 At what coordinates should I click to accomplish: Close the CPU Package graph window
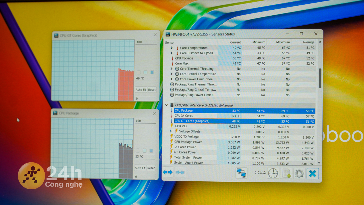pos(154,114)
